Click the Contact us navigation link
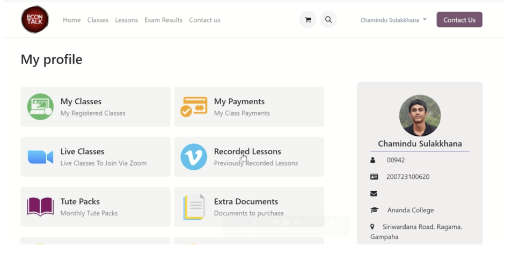Image resolution: width=505 pixels, height=253 pixels. click(x=204, y=20)
